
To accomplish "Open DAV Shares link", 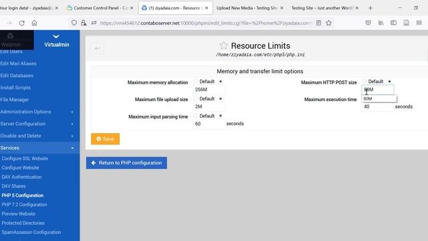I will [x=13, y=186].
